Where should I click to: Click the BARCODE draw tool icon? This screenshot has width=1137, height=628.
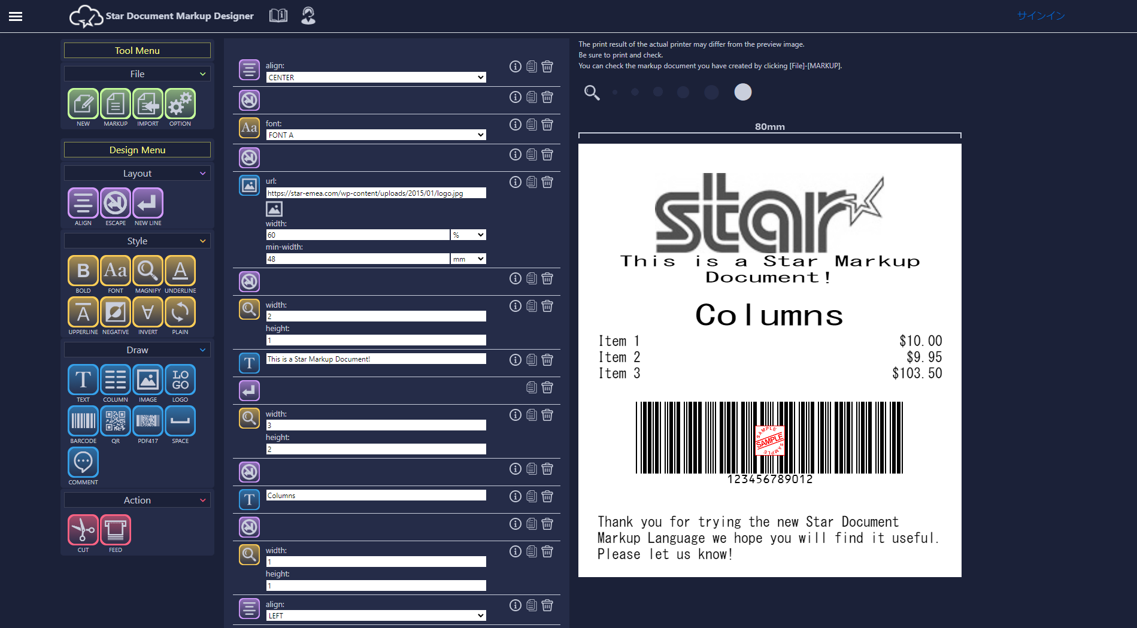click(83, 421)
